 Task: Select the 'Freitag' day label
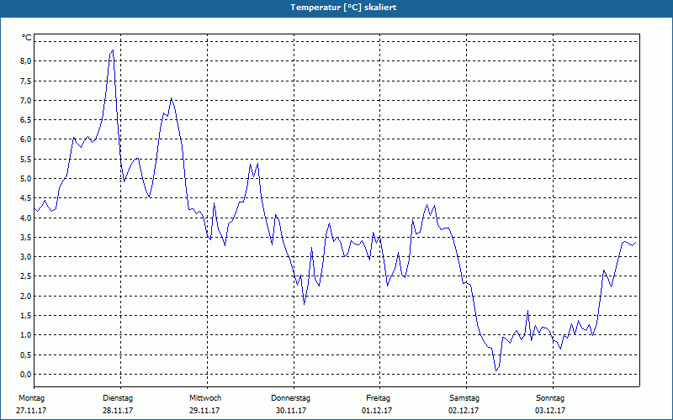378,398
